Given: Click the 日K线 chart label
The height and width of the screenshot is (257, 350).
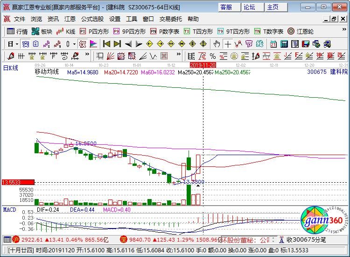Looking at the screenshot, I should [10, 68].
